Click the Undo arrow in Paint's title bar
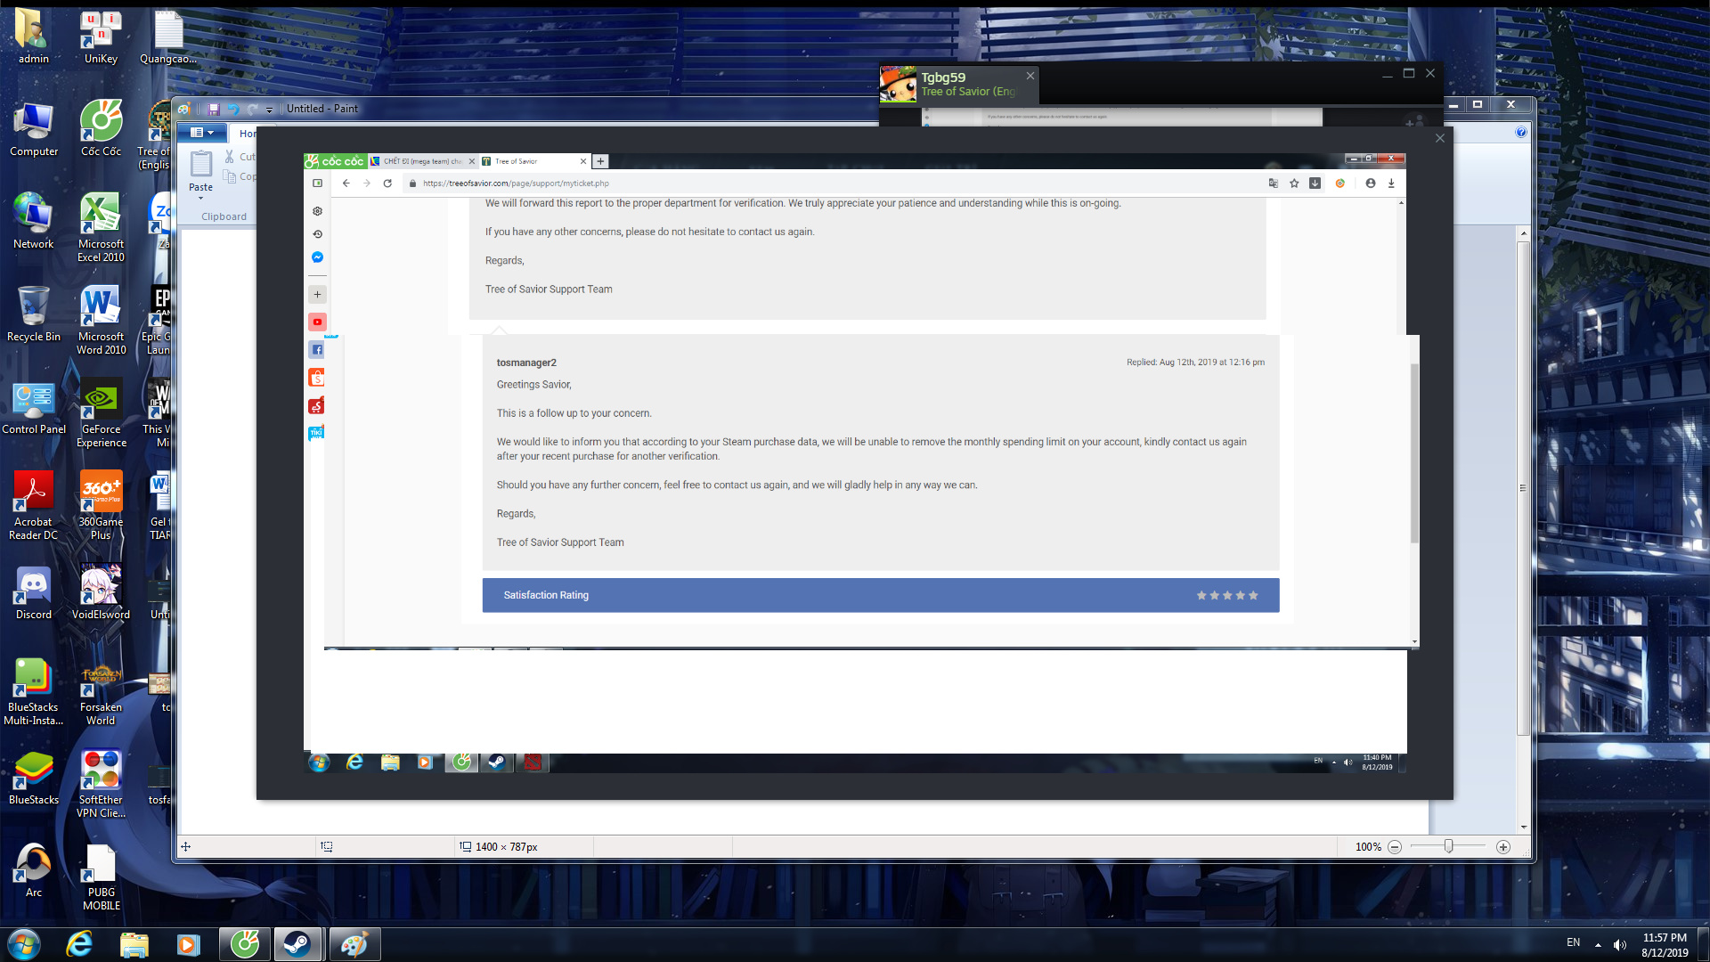 pyautogui.click(x=233, y=109)
